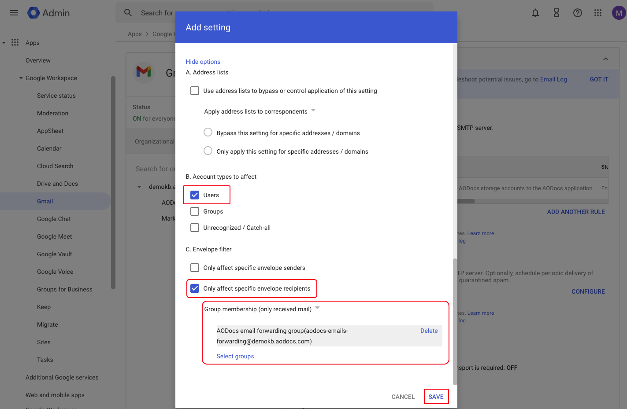The image size is (627, 409).
Task: Open Group membership (only received mail) dropdown
Action: tap(262, 309)
